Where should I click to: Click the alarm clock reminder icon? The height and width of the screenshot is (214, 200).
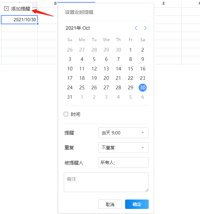coord(6,9)
